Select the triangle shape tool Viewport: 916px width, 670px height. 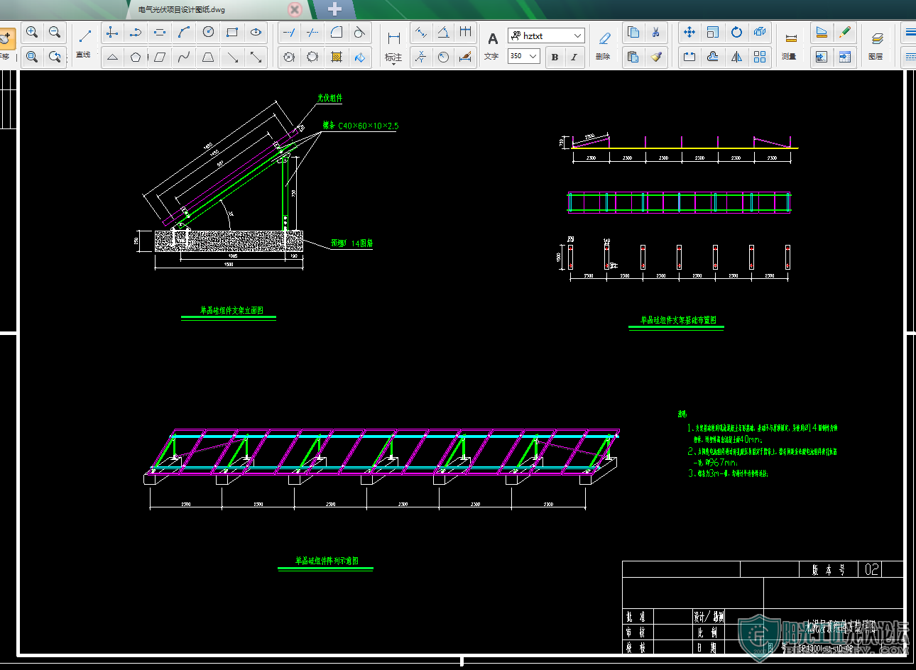(x=112, y=57)
